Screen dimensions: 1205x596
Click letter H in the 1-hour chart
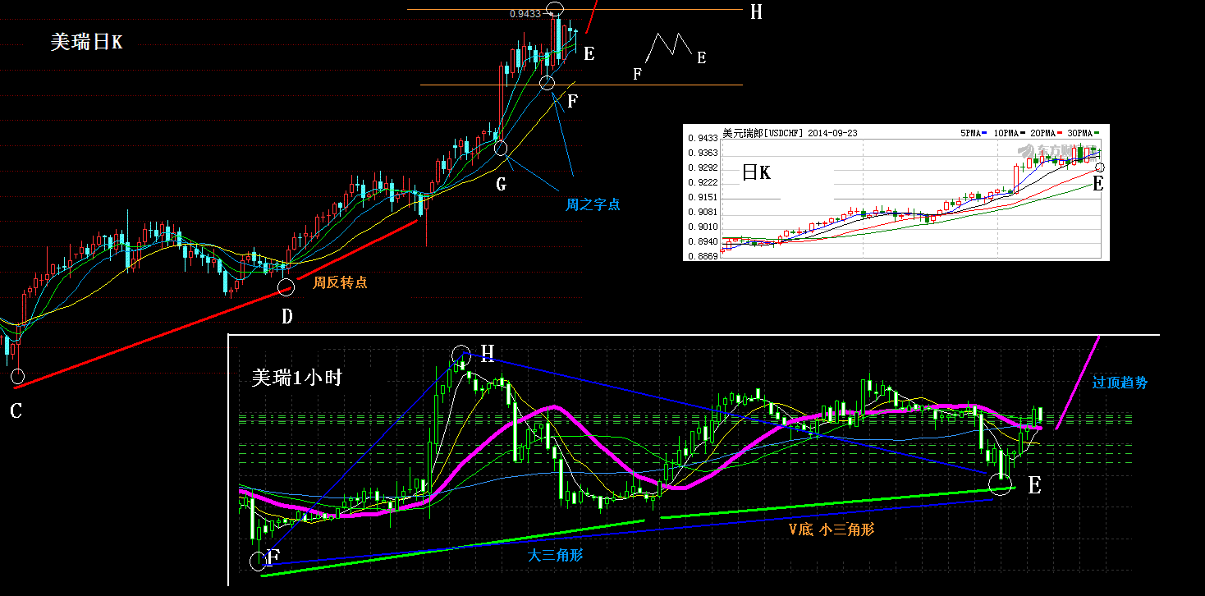point(487,353)
